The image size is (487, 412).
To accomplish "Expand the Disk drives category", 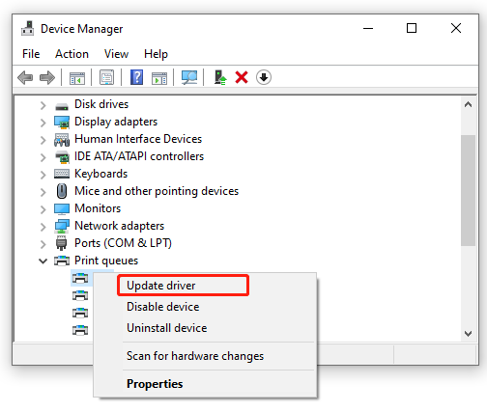I will (x=43, y=105).
